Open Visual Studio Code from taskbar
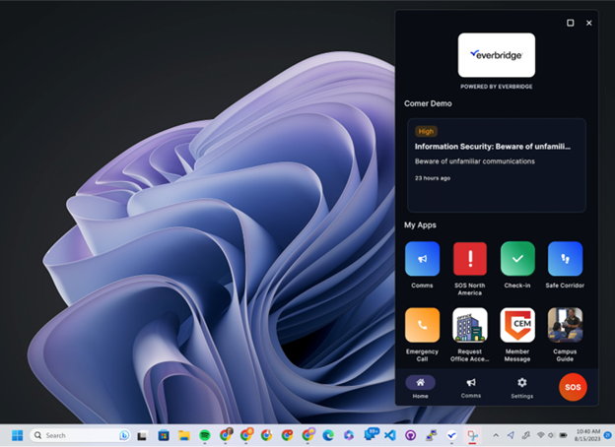 pyautogui.click(x=390, y=435)
